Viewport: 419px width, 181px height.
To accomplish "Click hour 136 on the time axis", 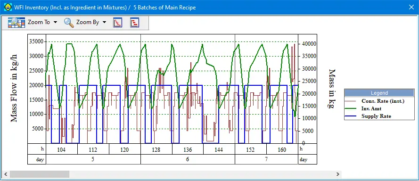I will click(188, 150).
